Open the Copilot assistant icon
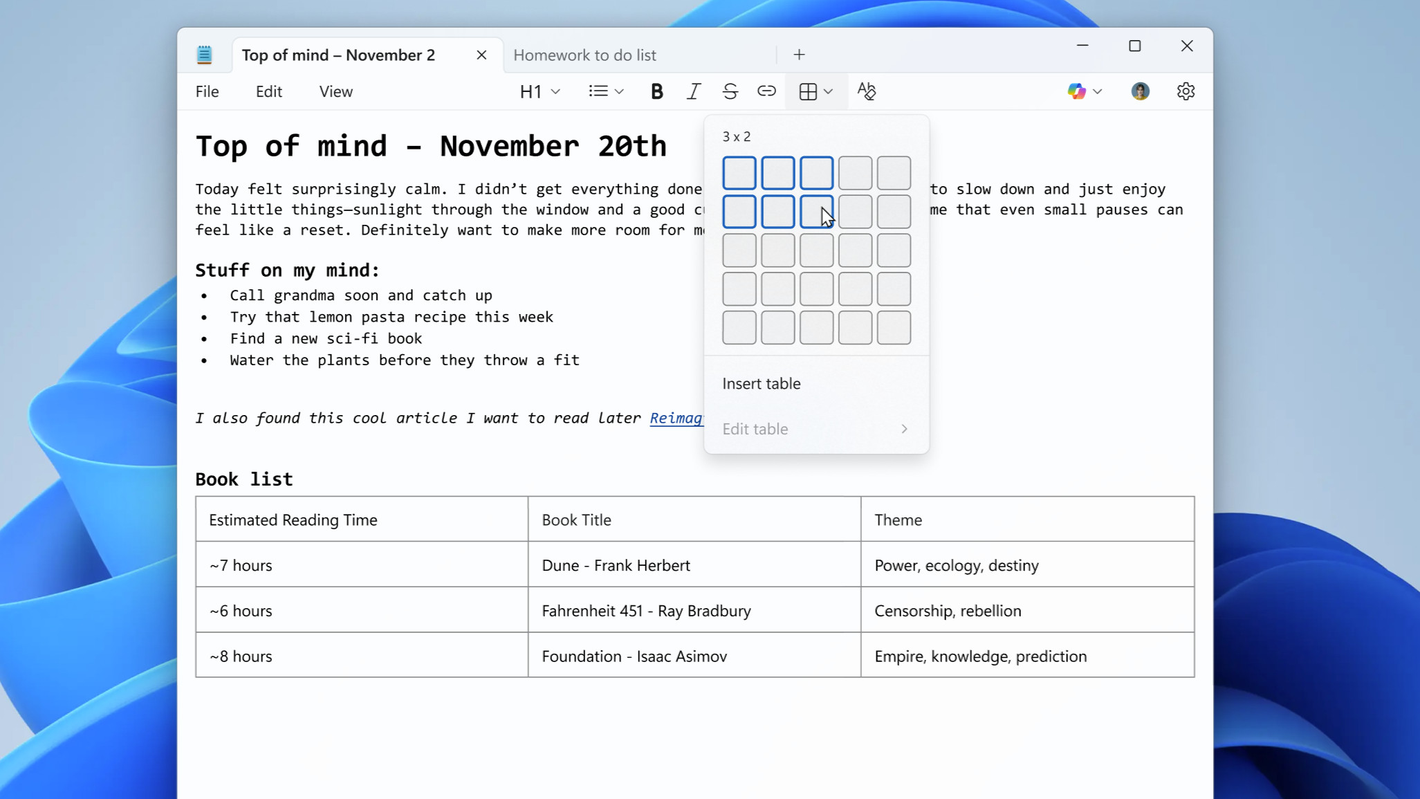 click(1076, 91)
